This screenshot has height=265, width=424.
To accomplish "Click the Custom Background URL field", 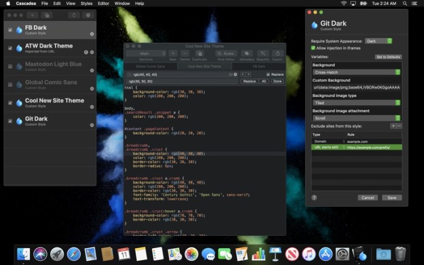I will (356, 87).
